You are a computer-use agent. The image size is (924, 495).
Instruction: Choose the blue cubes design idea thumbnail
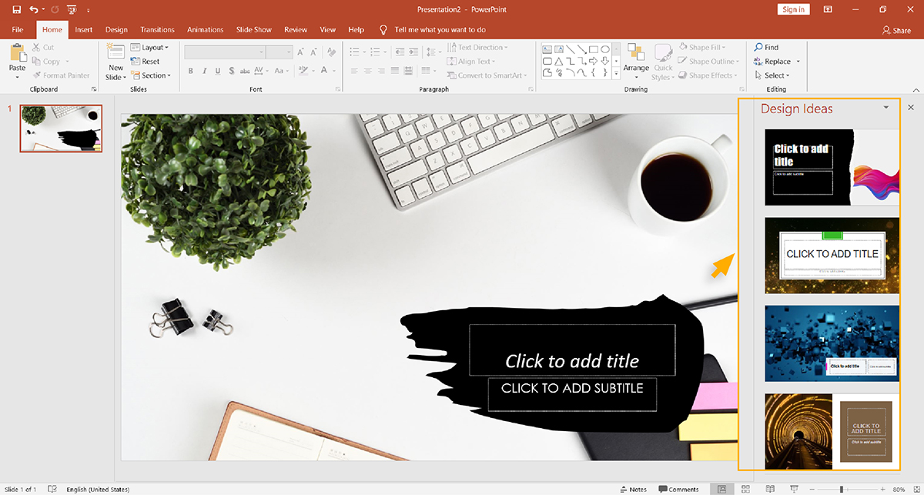coord(832,343)
